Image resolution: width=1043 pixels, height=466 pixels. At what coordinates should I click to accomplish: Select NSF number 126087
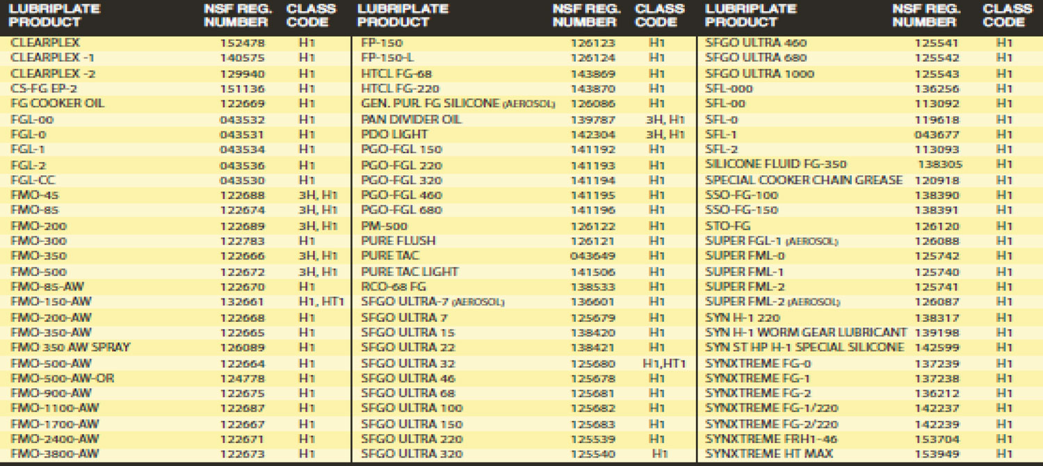pos(939,302)
